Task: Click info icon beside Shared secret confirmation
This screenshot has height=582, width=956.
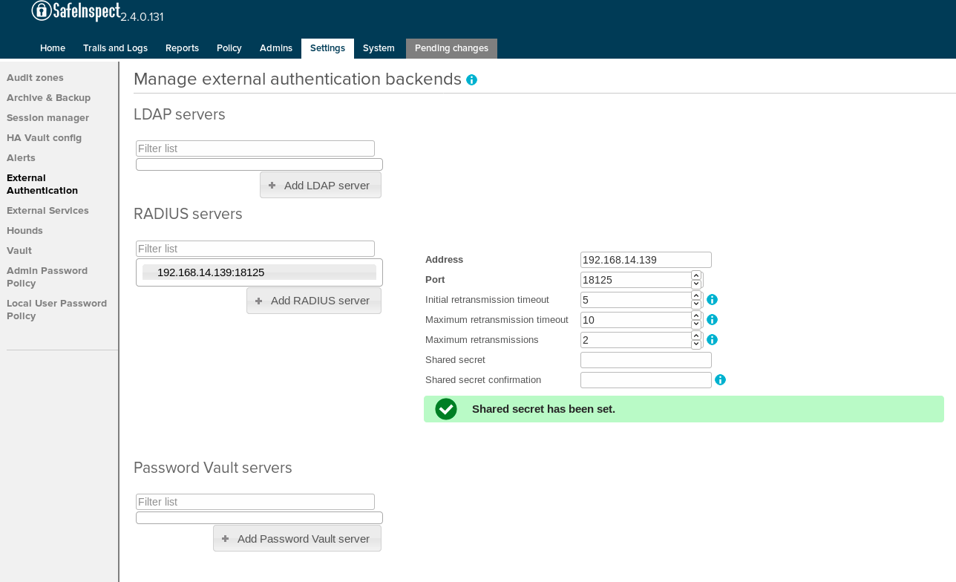Action: [720, 380]
